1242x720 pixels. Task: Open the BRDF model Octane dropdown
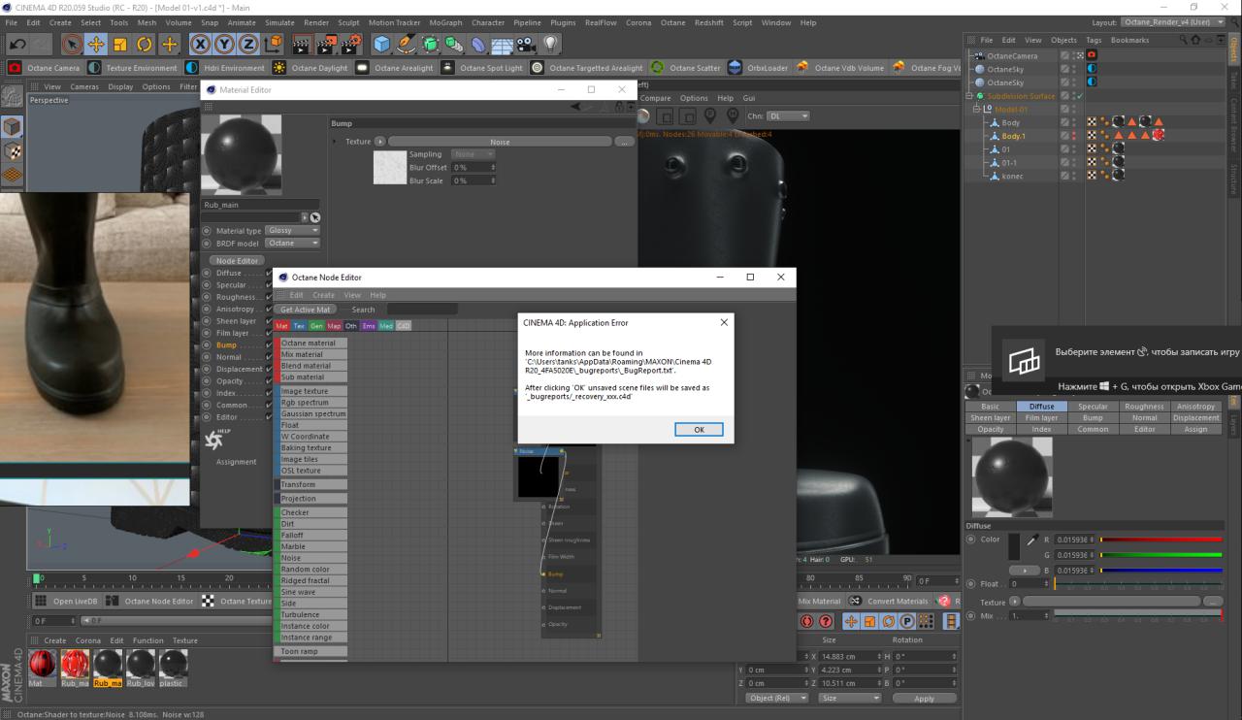pyautogui.click(x=292, y=244)
